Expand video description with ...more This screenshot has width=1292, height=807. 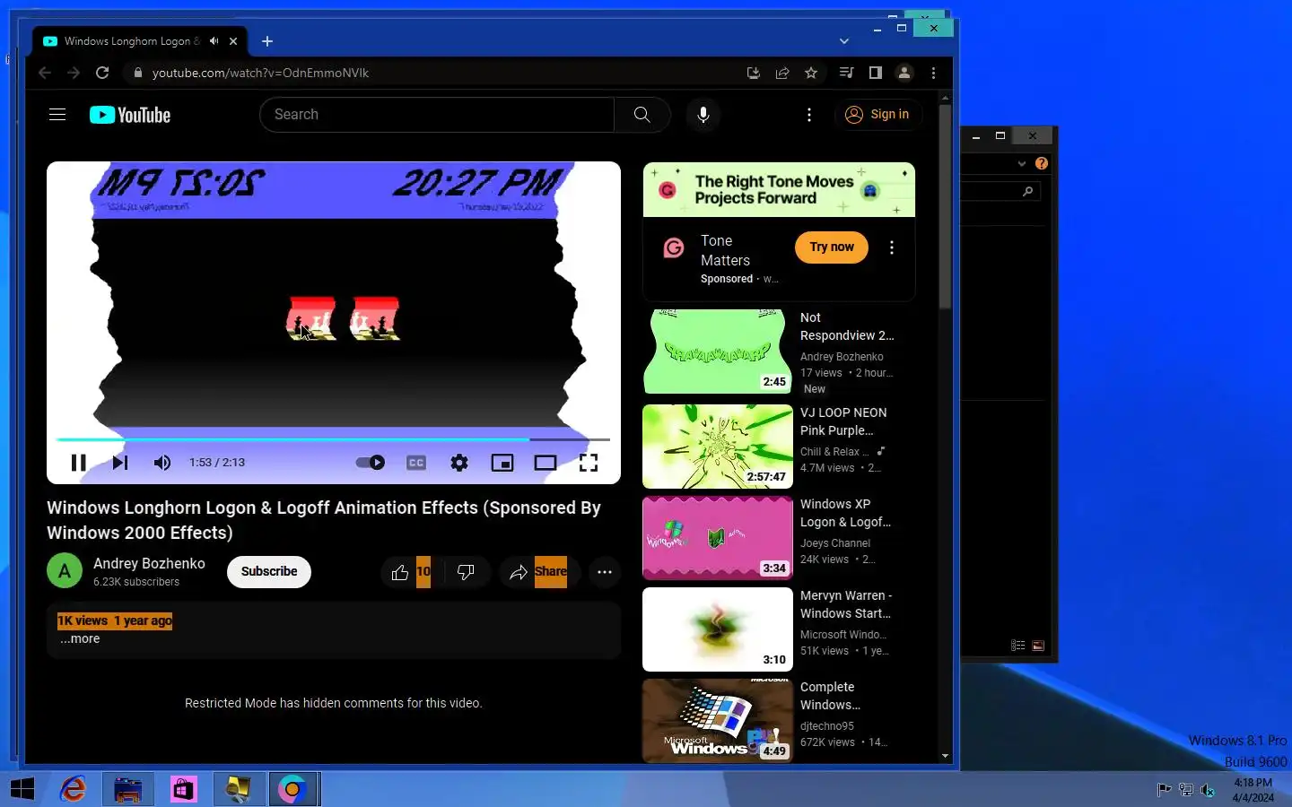tap(80, 638)
